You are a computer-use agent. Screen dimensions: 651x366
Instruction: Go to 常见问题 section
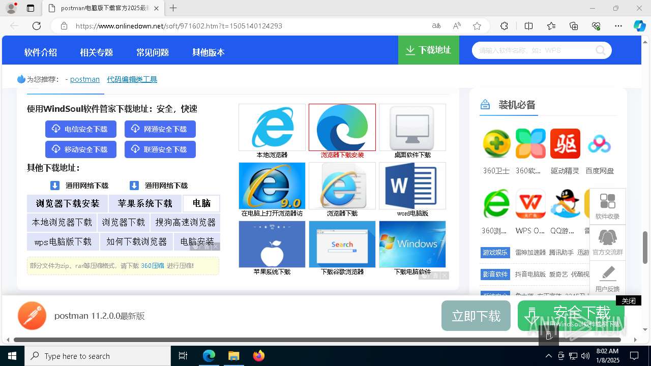click(x=153, y=52)
